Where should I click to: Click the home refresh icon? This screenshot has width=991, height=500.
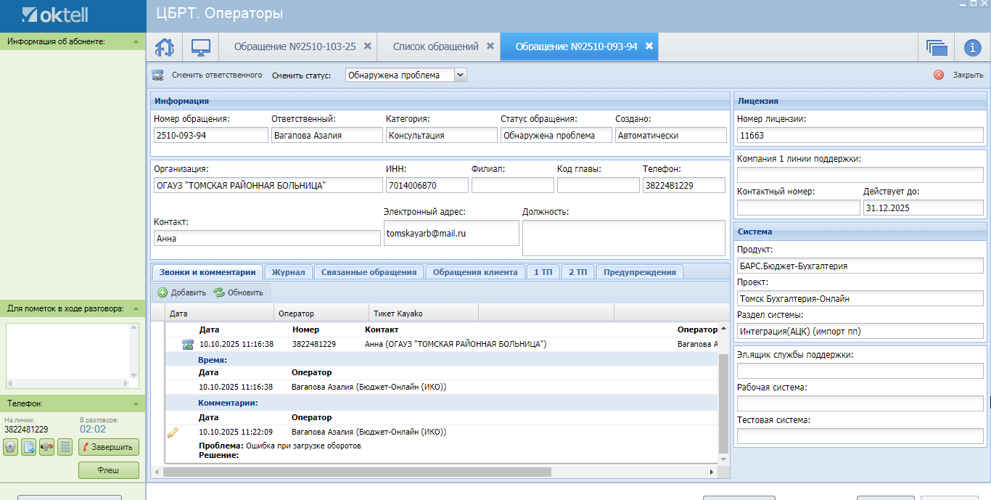(165, 47)
